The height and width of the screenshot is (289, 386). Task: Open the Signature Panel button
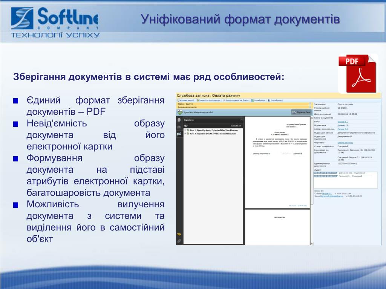(x=301, y=112)
